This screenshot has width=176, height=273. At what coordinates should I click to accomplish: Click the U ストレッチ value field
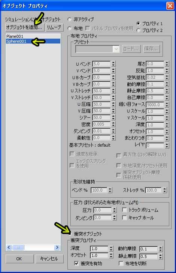(x=101, y=91)
